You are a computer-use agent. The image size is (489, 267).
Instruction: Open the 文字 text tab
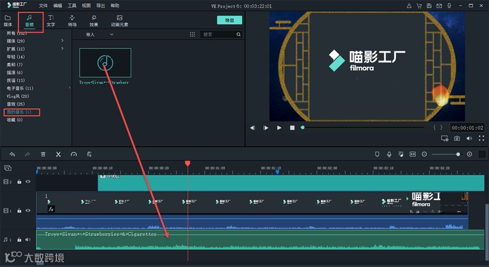pyautogui.click(x=51, y=21)
